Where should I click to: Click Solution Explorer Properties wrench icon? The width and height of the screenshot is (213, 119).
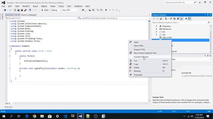click(186, 19)
